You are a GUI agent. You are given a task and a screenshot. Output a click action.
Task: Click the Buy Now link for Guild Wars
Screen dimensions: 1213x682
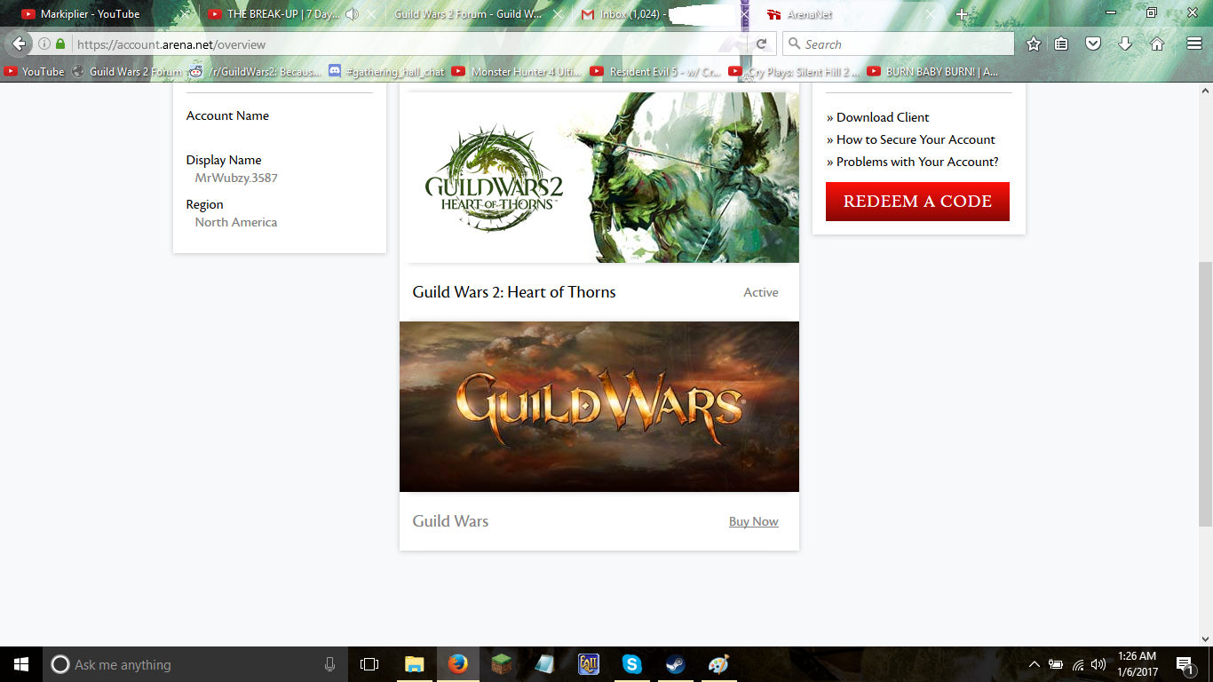753,522
